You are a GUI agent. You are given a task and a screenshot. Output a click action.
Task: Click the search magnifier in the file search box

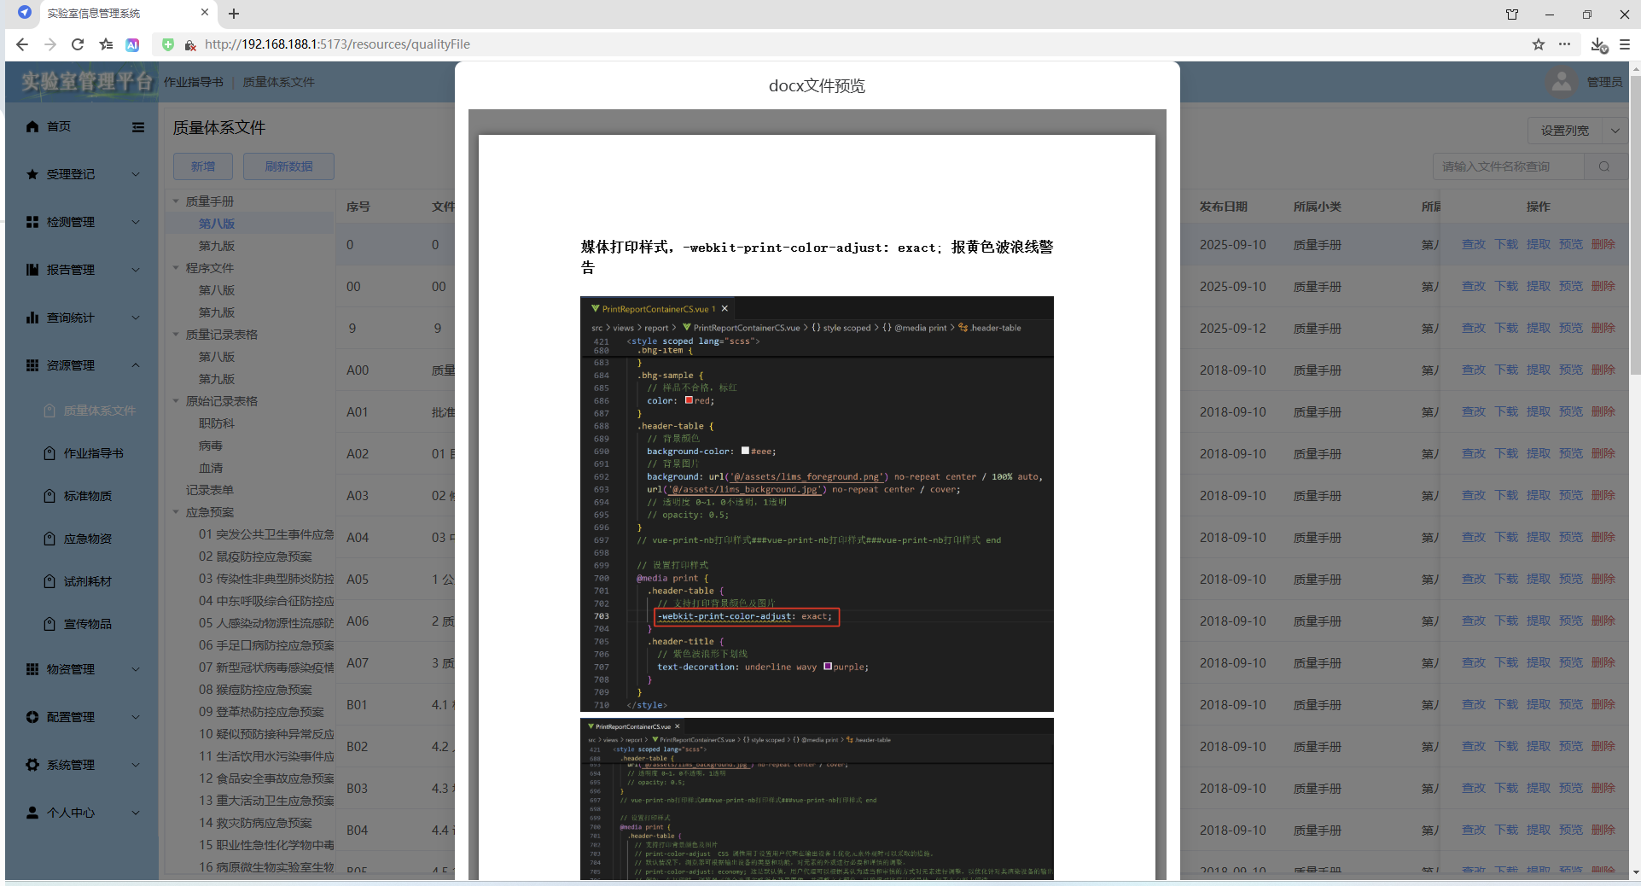1603,166
